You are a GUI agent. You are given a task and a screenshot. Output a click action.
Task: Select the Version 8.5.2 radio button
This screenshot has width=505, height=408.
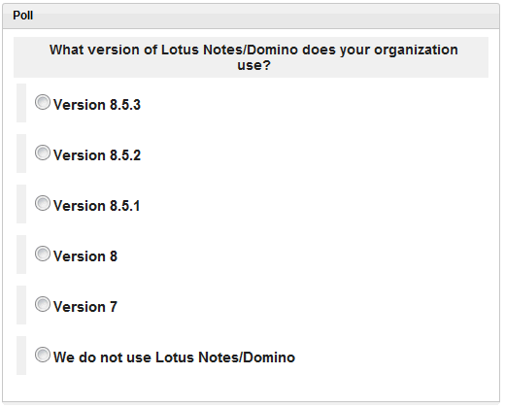(43, 153)
